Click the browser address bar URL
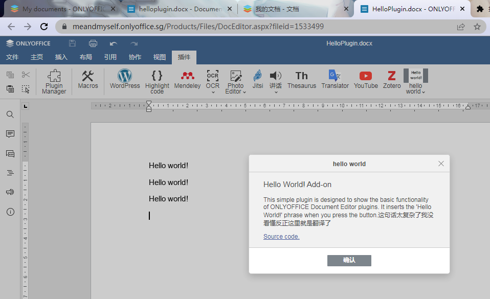 click(198, 27)
